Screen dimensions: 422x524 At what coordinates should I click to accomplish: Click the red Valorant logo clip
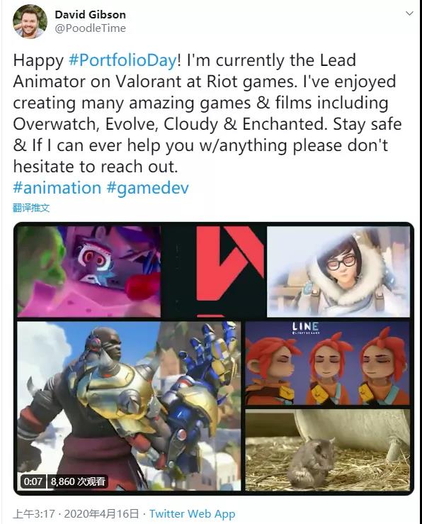pos(214,271)
